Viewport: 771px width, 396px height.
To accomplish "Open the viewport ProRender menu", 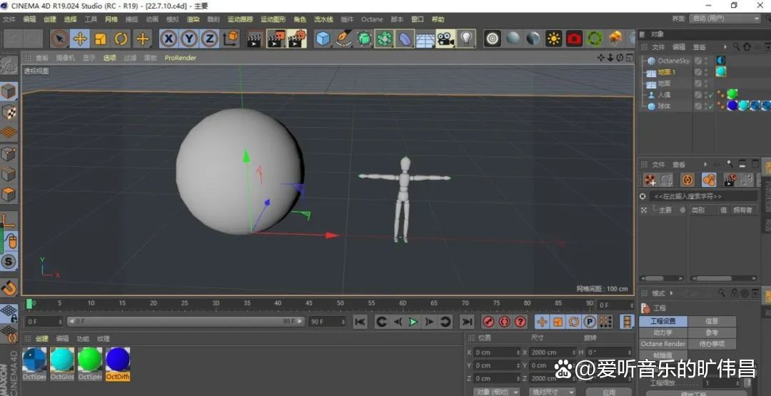I will click(181, 58).
